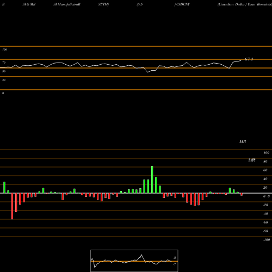
Task: Click the end point of the RSI line
Action: pyautogui.click(x=241, y=60)
